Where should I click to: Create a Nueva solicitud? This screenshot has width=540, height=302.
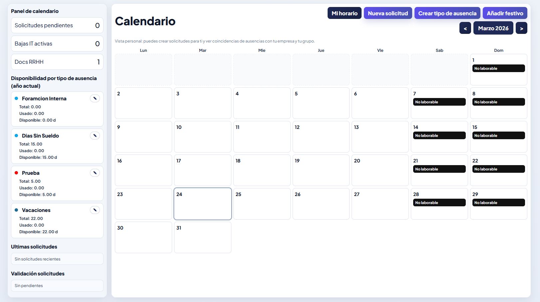click(388, 13)
